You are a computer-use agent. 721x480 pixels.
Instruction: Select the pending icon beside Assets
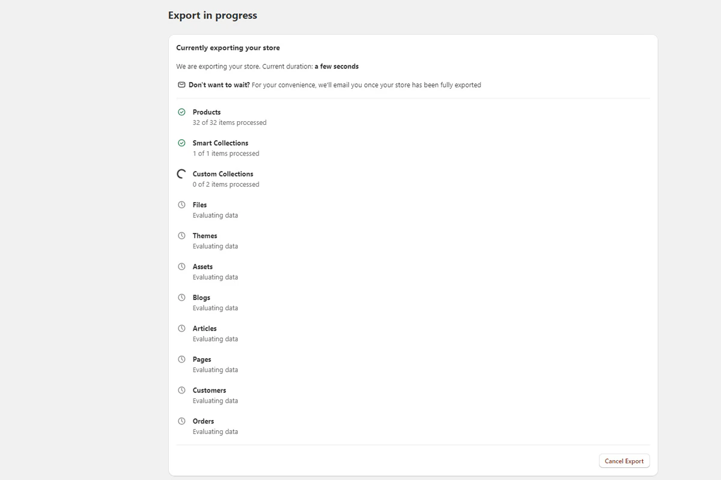click(181, 266)
